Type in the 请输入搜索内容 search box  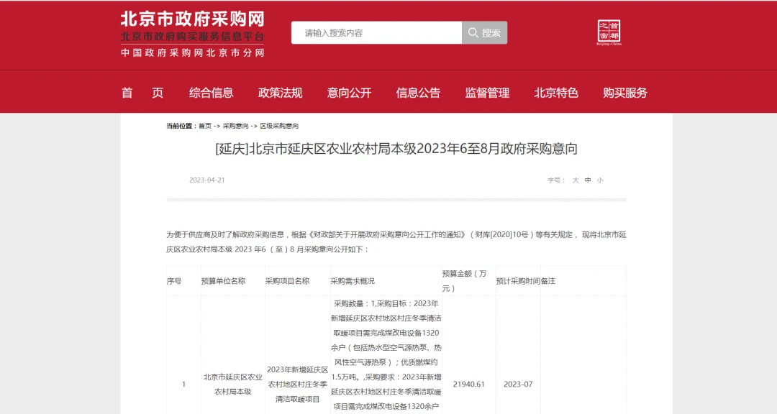[376, 33]
